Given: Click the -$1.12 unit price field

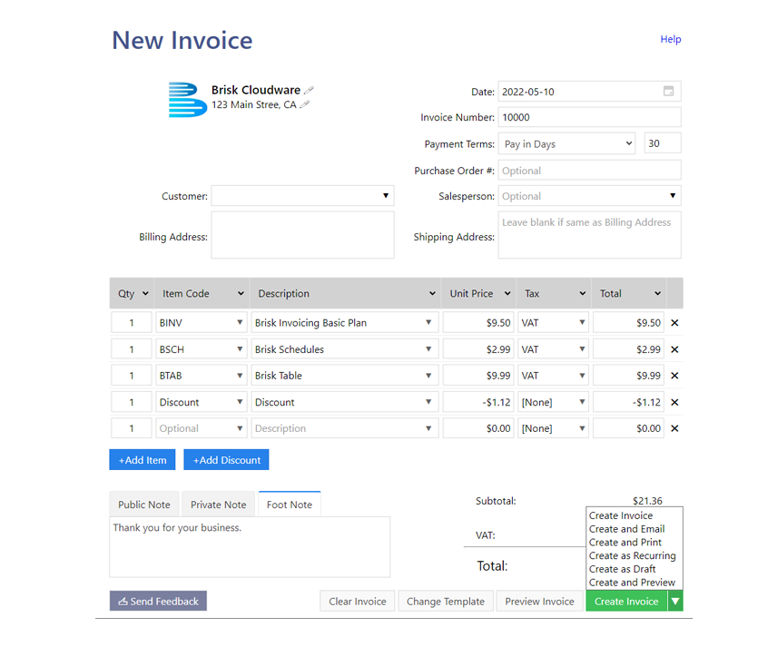Looking at the screenshot, I should (x=478, y=402).
